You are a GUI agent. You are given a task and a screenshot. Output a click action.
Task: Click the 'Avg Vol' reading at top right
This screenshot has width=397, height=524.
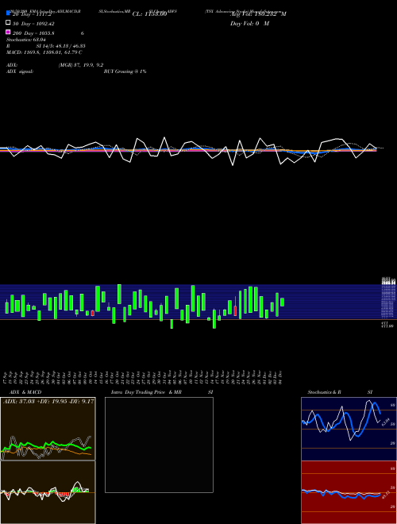(x=258, y=14)
